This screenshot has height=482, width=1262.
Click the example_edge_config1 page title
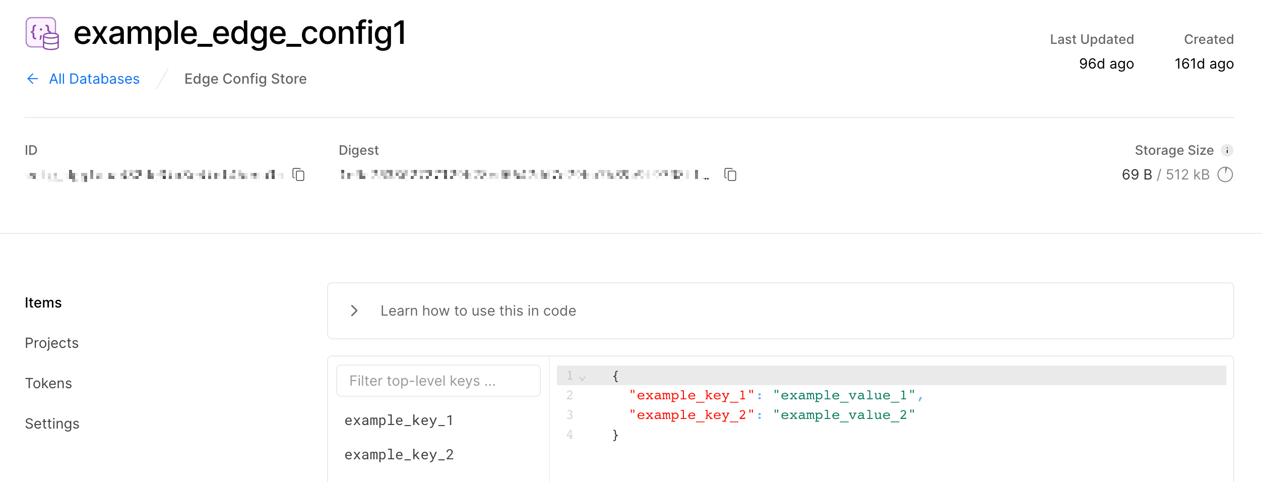click(240, 33)
